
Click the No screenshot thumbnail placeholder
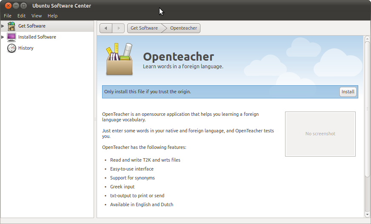[x=320, y=134]
